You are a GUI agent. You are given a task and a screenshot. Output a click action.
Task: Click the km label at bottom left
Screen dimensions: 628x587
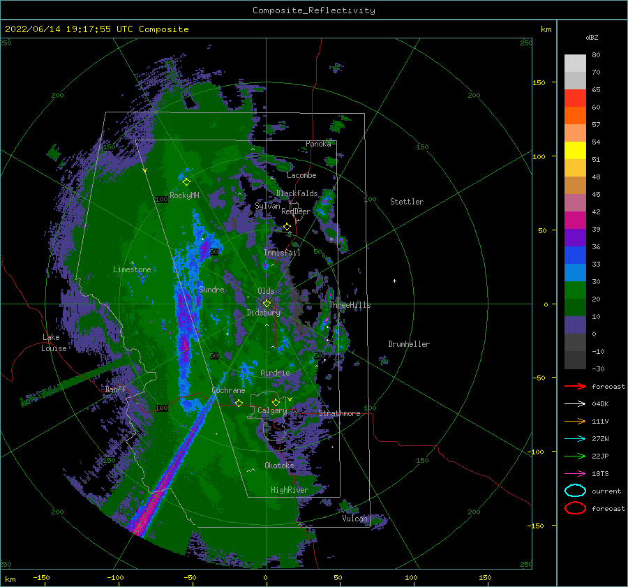point(10,579)
